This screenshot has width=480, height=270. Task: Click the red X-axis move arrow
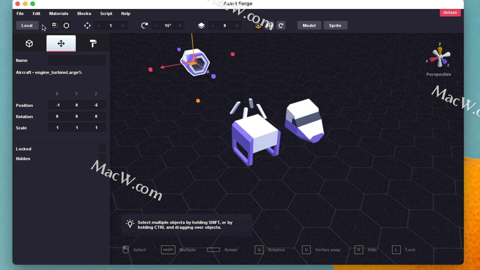[162, 67]
